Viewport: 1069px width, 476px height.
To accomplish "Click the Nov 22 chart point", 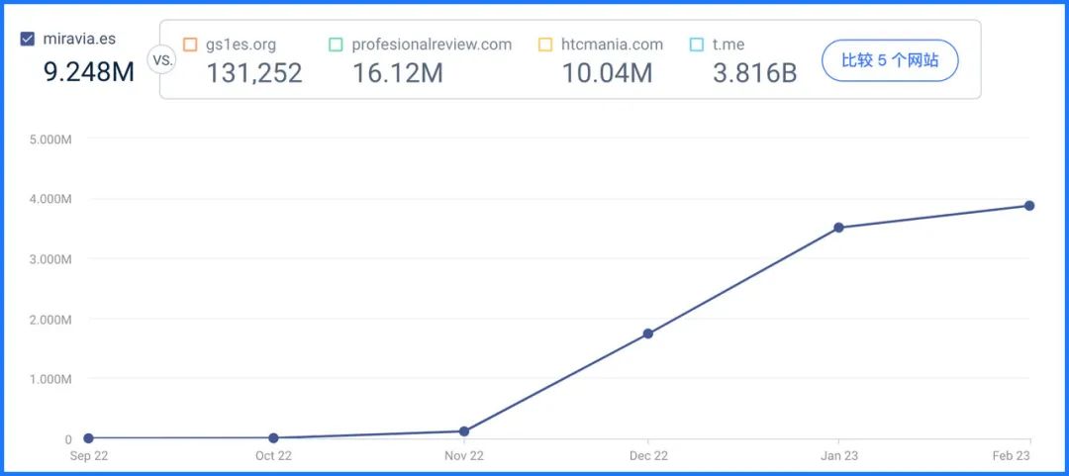I will pyautogui.click(x=464, y=431).
